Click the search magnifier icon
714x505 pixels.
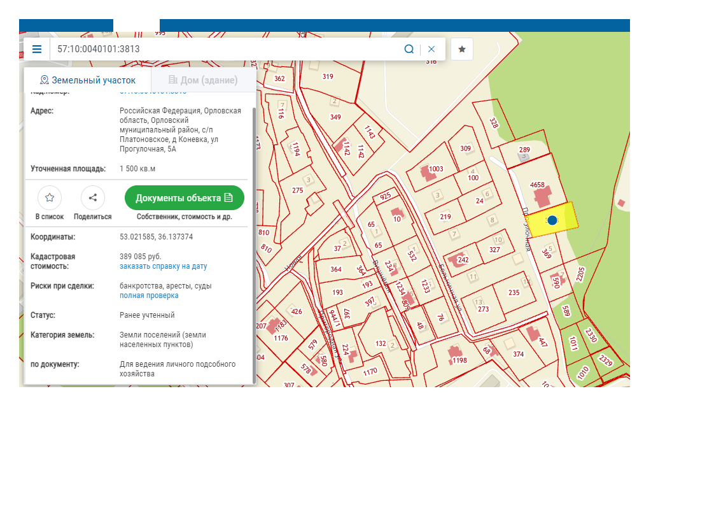point(409,50)
